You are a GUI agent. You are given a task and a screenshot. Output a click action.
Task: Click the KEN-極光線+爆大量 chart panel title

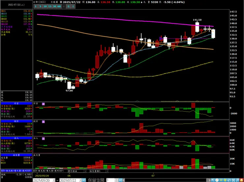click(48, 171)
